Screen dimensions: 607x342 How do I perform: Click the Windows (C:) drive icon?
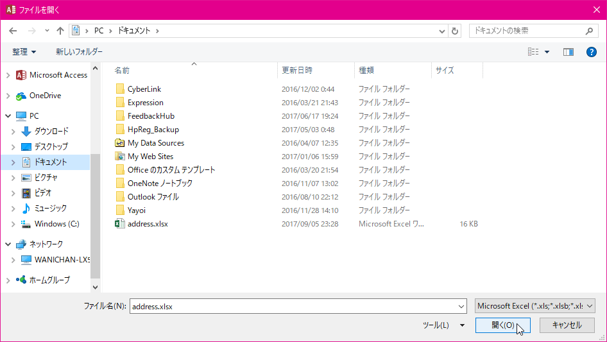click(x=26, y=224)
